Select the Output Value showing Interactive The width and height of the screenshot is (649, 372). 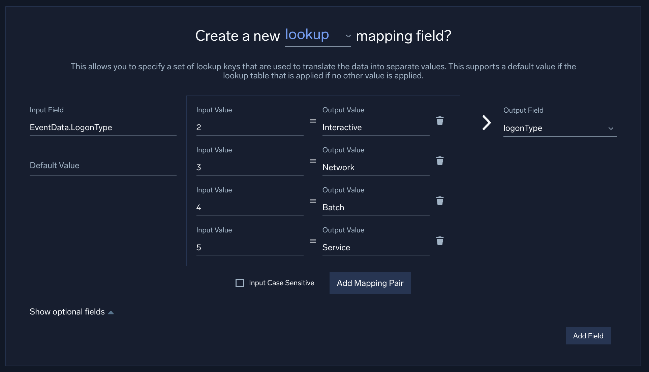pos(375,127)
